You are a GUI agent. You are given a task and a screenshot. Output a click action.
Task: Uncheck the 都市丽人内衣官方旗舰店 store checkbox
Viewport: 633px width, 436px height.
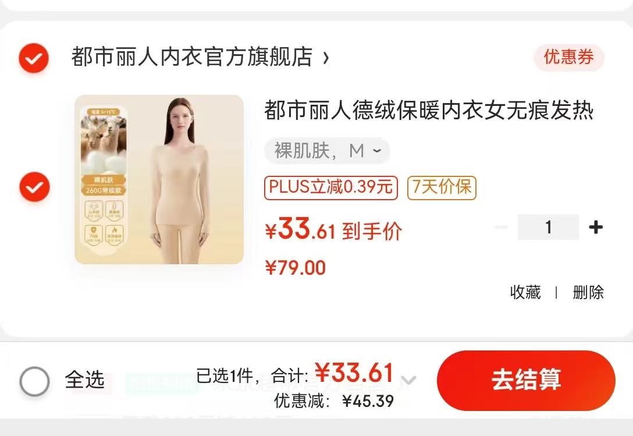(x=34, y=58)
